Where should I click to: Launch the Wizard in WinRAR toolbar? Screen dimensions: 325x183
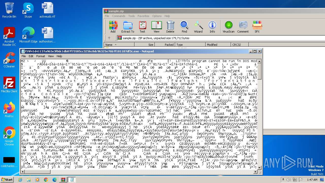click(x=198, y=27)
